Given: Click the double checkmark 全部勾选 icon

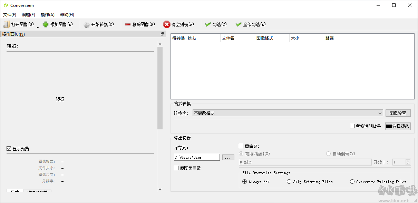Looking at the screenshot, I should coord(238,24).
